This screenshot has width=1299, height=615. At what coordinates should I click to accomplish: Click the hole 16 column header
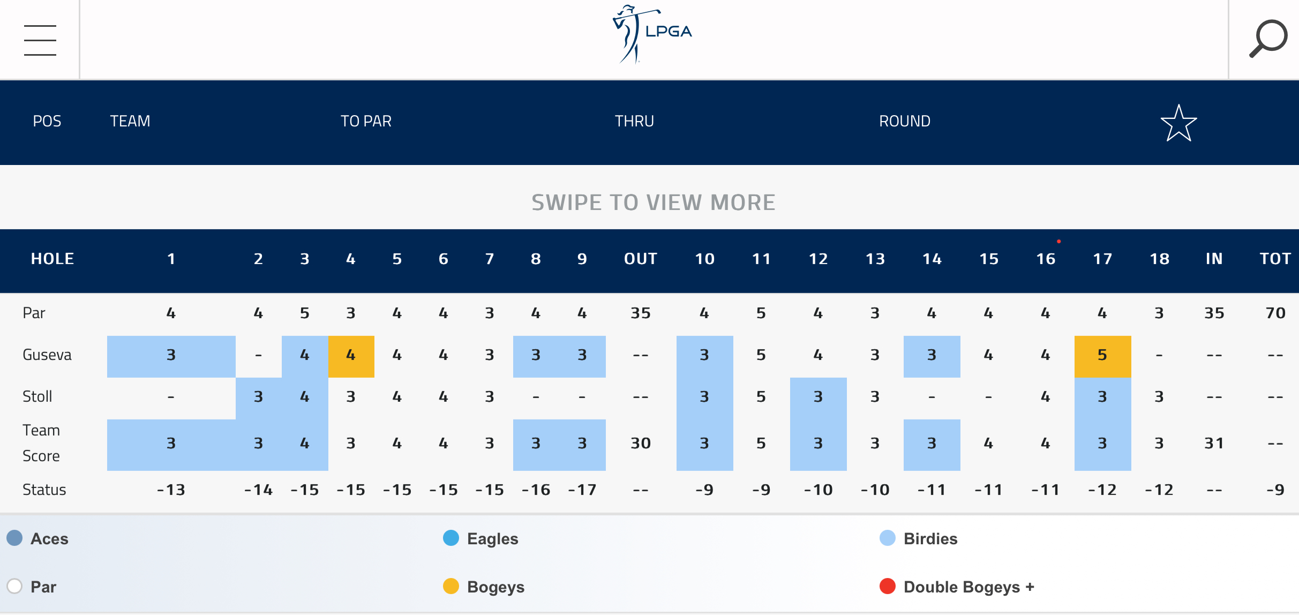(1045, 259)
